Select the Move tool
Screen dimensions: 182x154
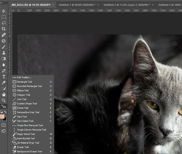point(4,11)
